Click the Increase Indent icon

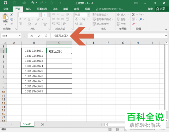pos(58,24)
